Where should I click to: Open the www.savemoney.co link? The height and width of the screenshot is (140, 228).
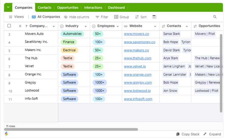point(139,42)
